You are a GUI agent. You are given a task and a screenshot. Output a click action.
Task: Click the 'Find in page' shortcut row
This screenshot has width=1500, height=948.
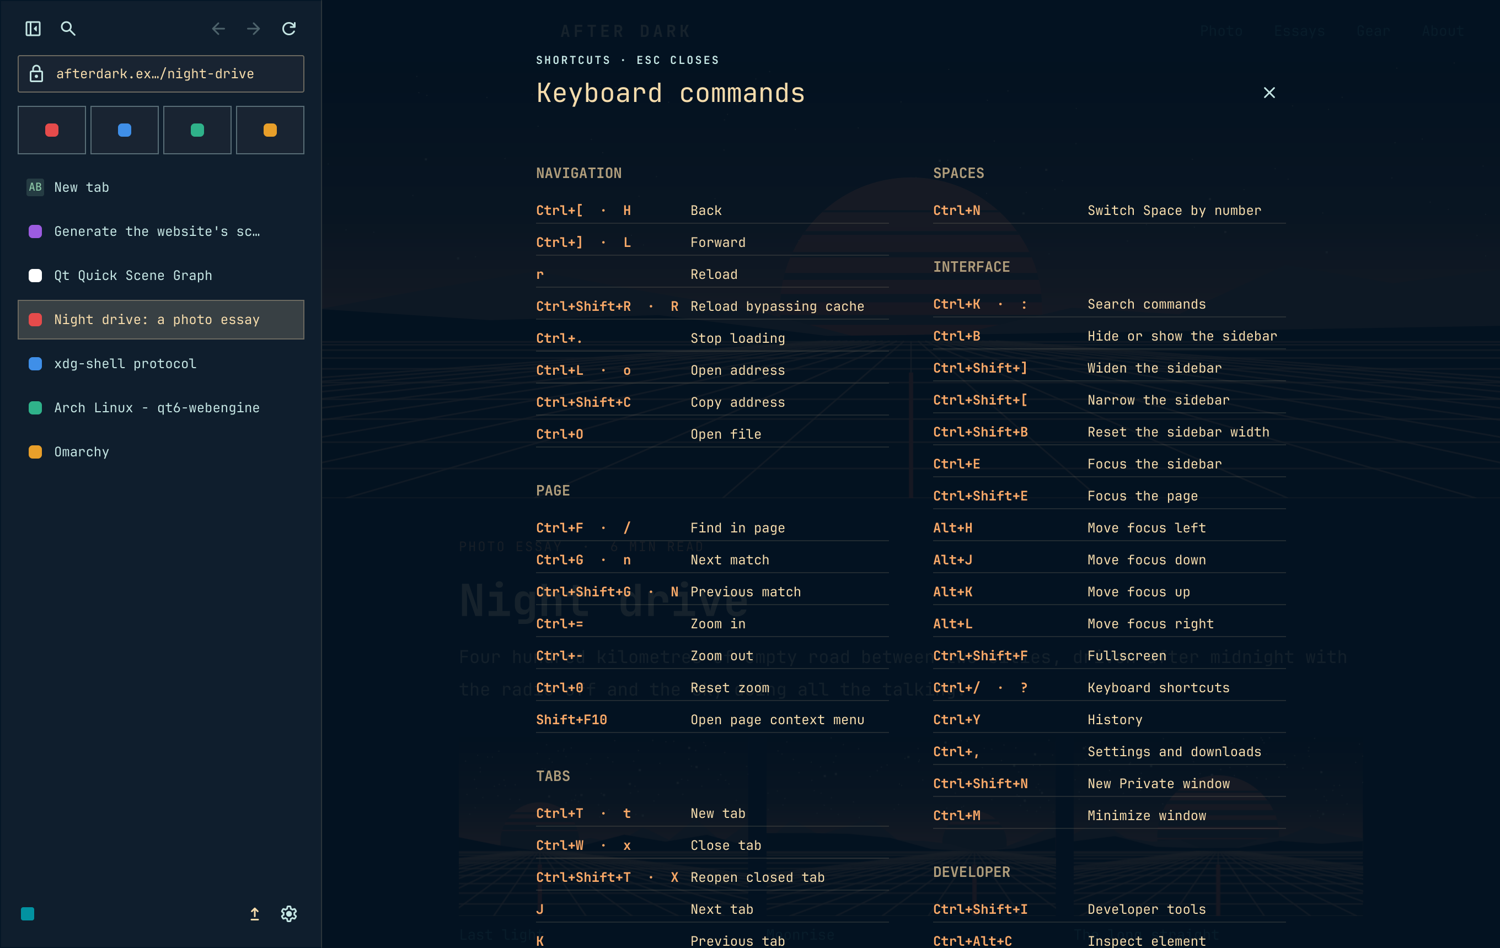click(712, 528)
